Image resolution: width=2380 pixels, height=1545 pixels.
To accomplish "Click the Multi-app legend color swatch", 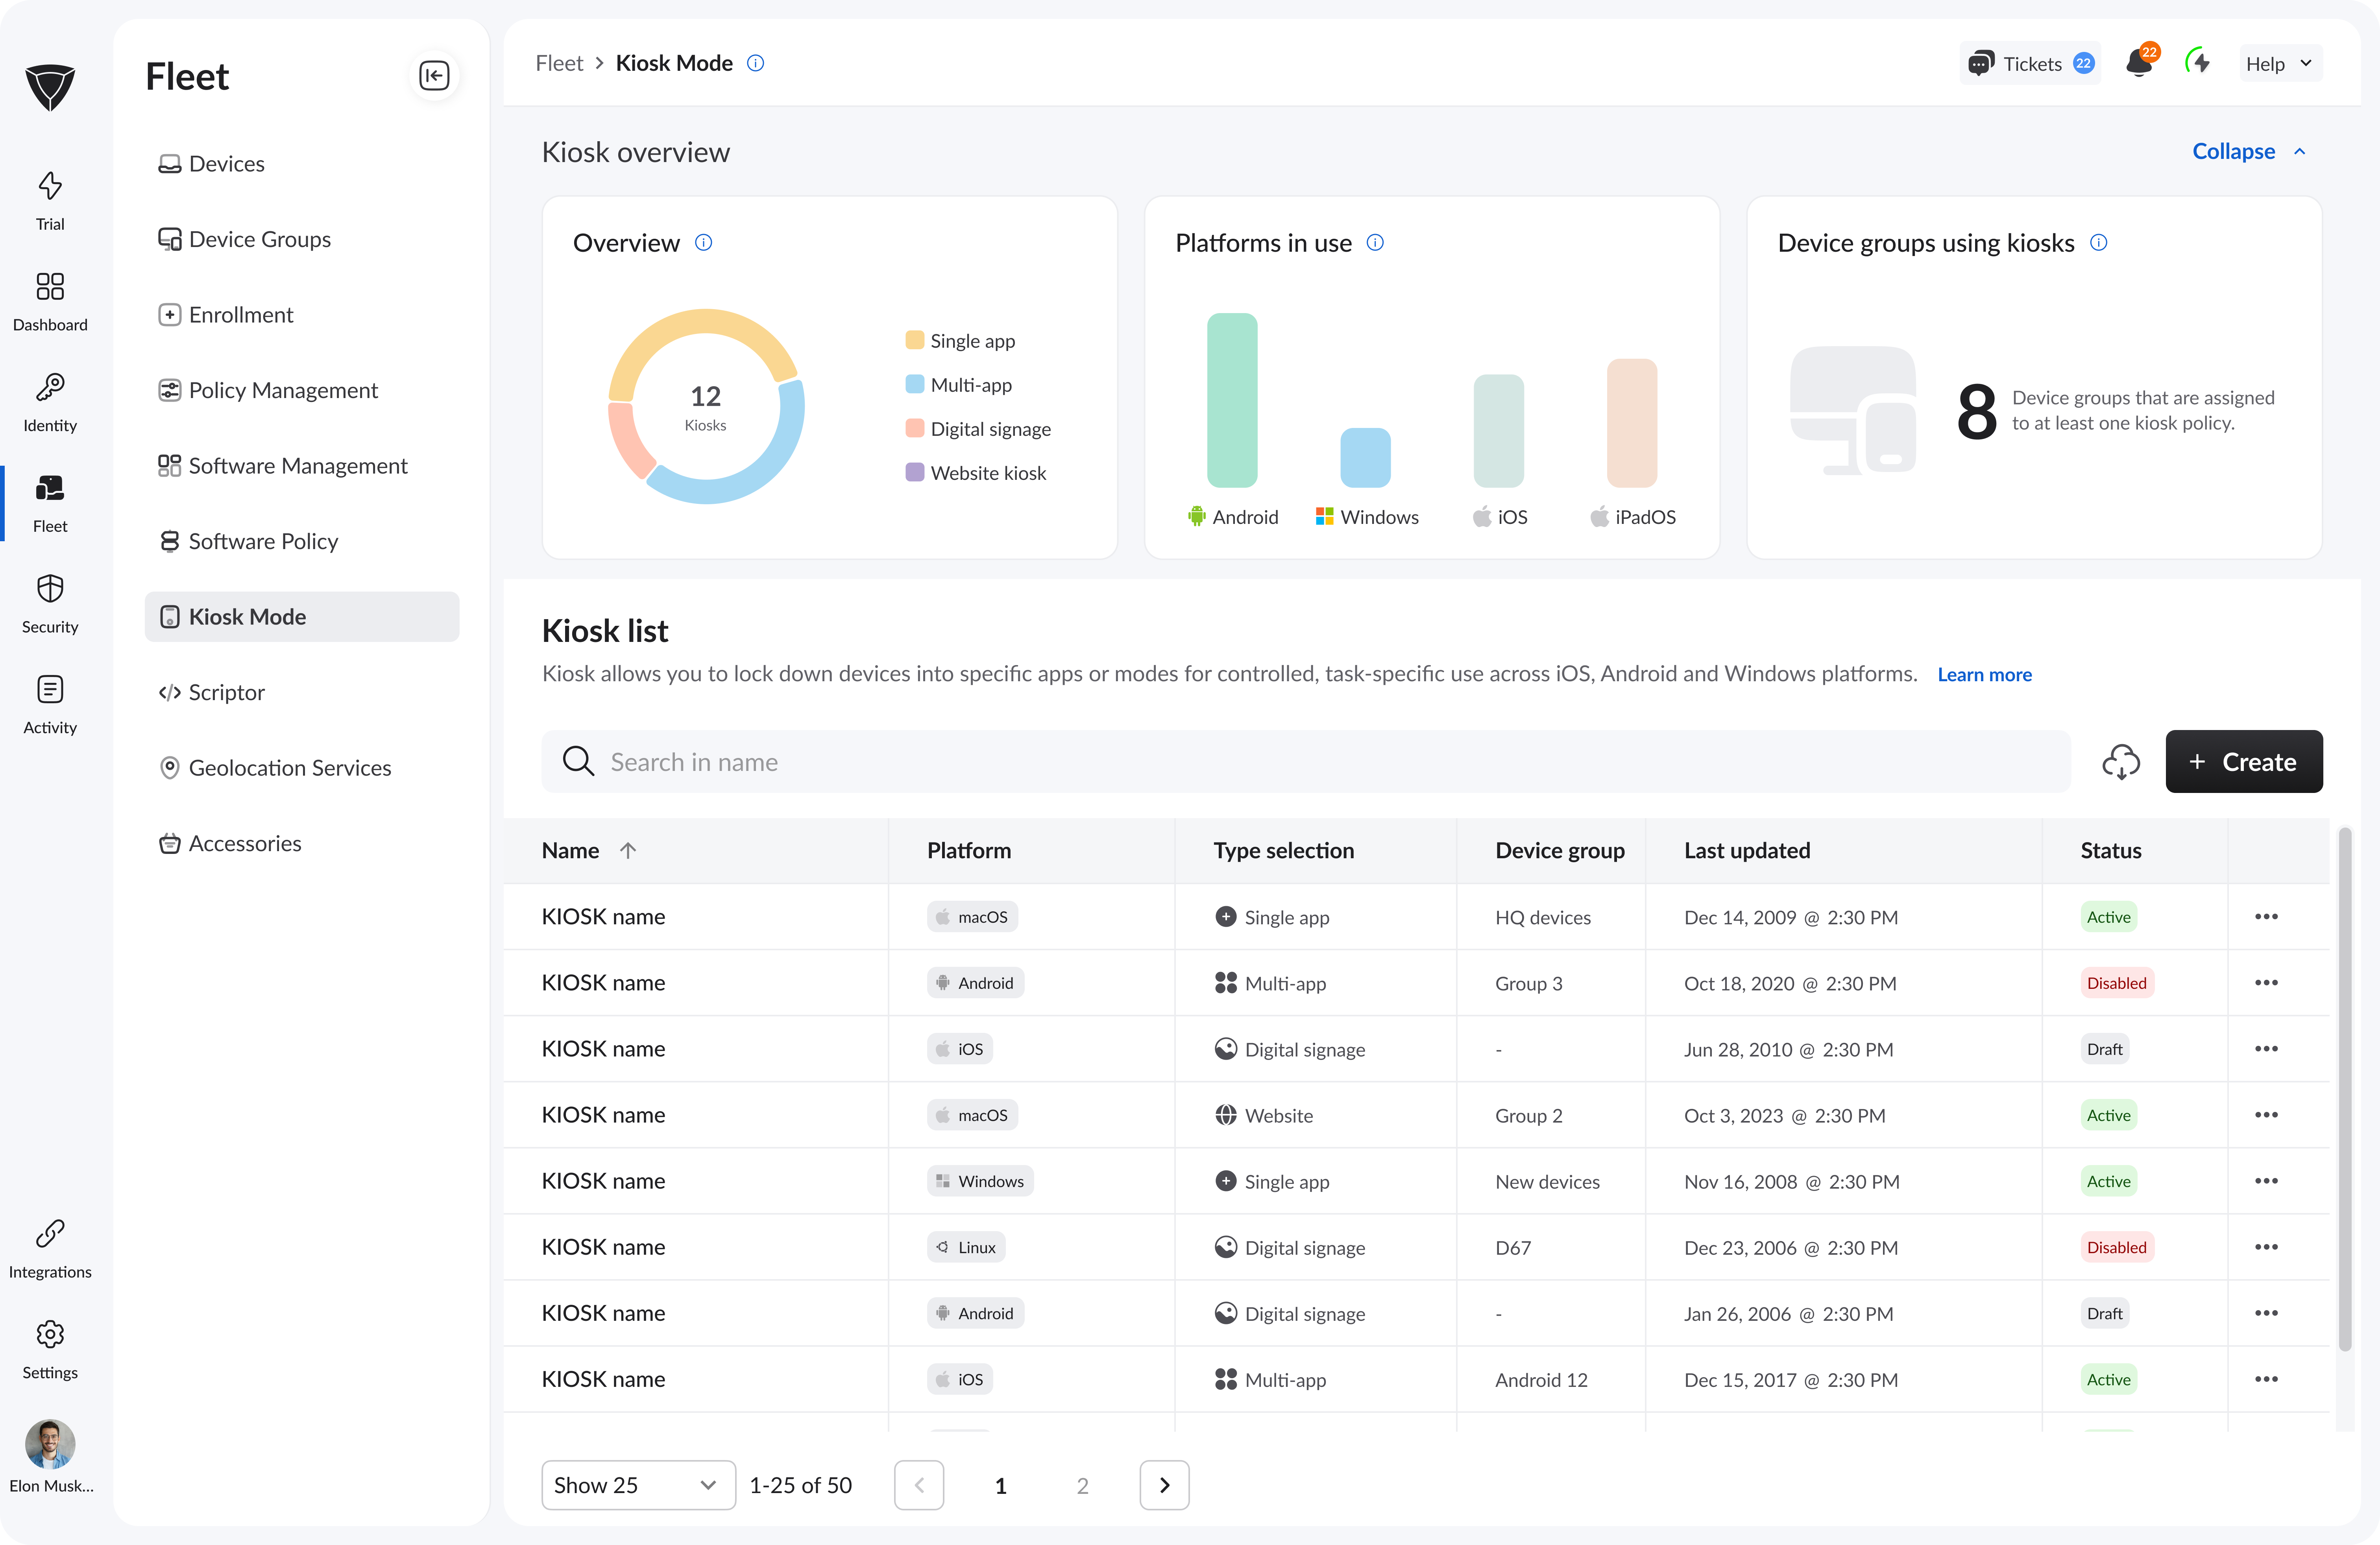I will 914,385.
